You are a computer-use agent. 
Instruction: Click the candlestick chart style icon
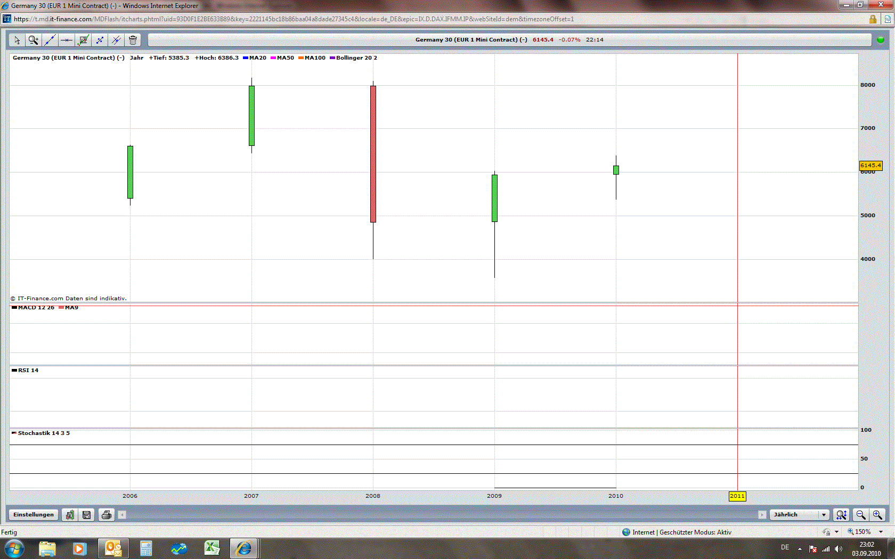coord(70,515)
